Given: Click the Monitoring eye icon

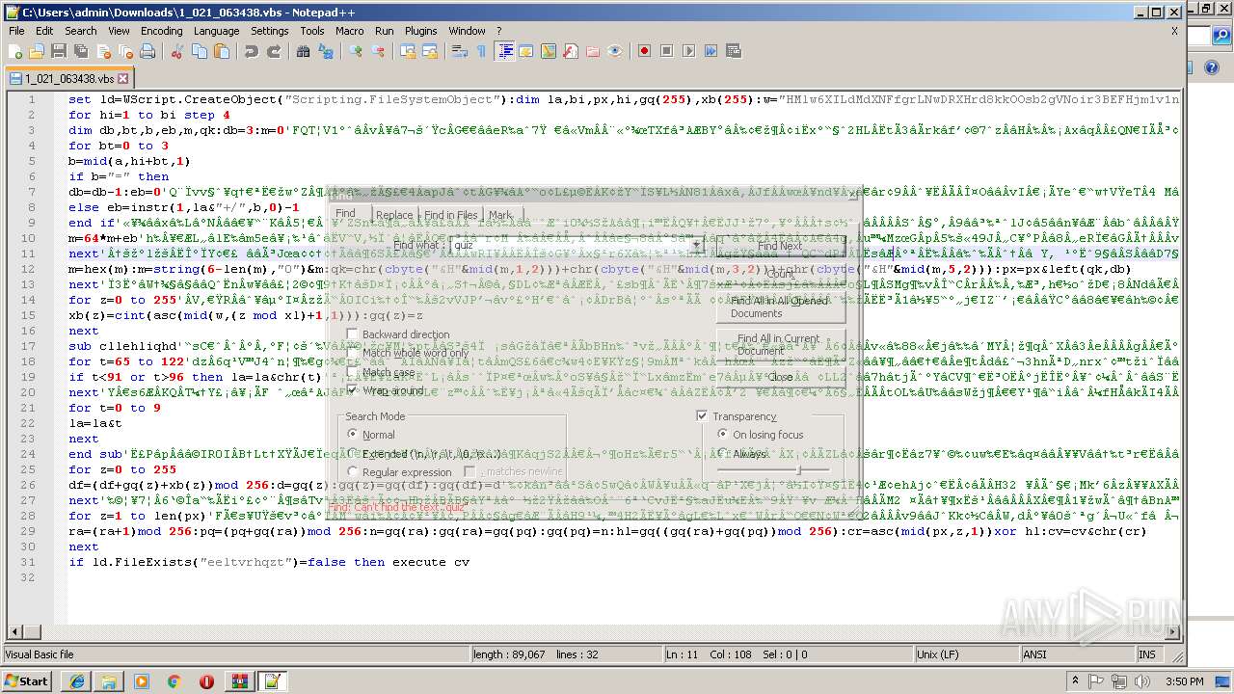Looking at the screenshot, I should [x=615, y=51].
